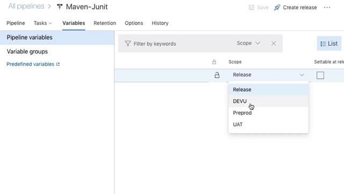The width and height of the screenshot is (344, 194).
Task: Switch to List view button
Action: point(329,44)
